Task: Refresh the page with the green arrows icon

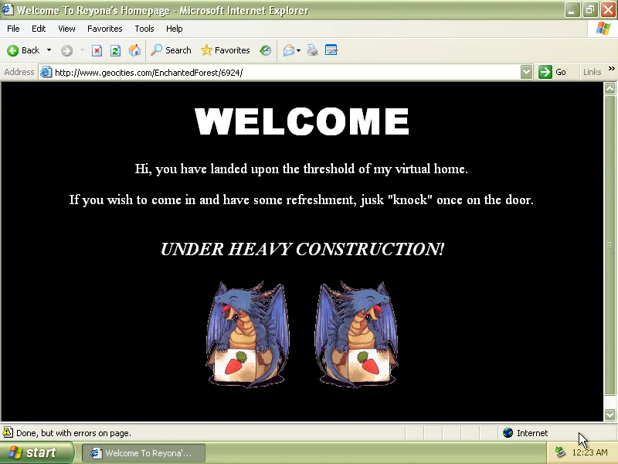Action: pyautogui.click(x=115, y=50)
